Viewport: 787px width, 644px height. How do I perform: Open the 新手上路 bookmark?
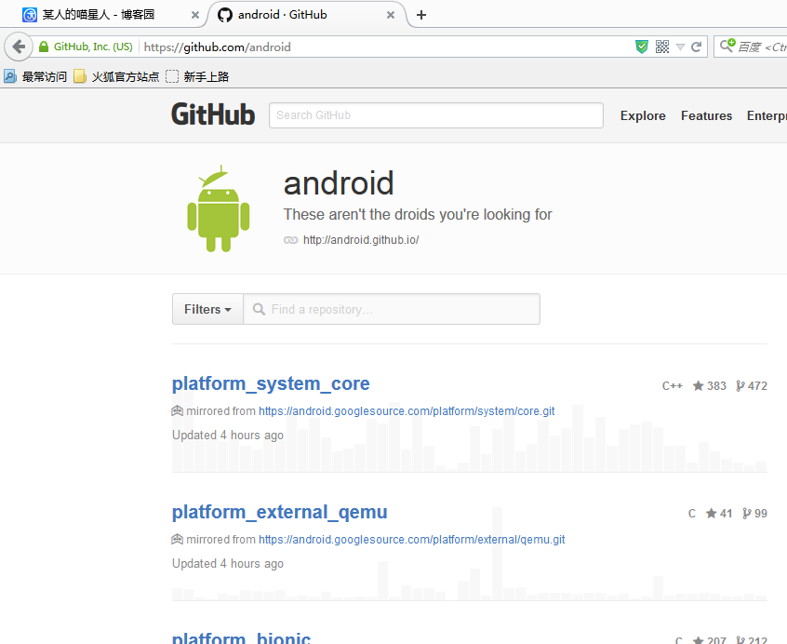point(197,76)
